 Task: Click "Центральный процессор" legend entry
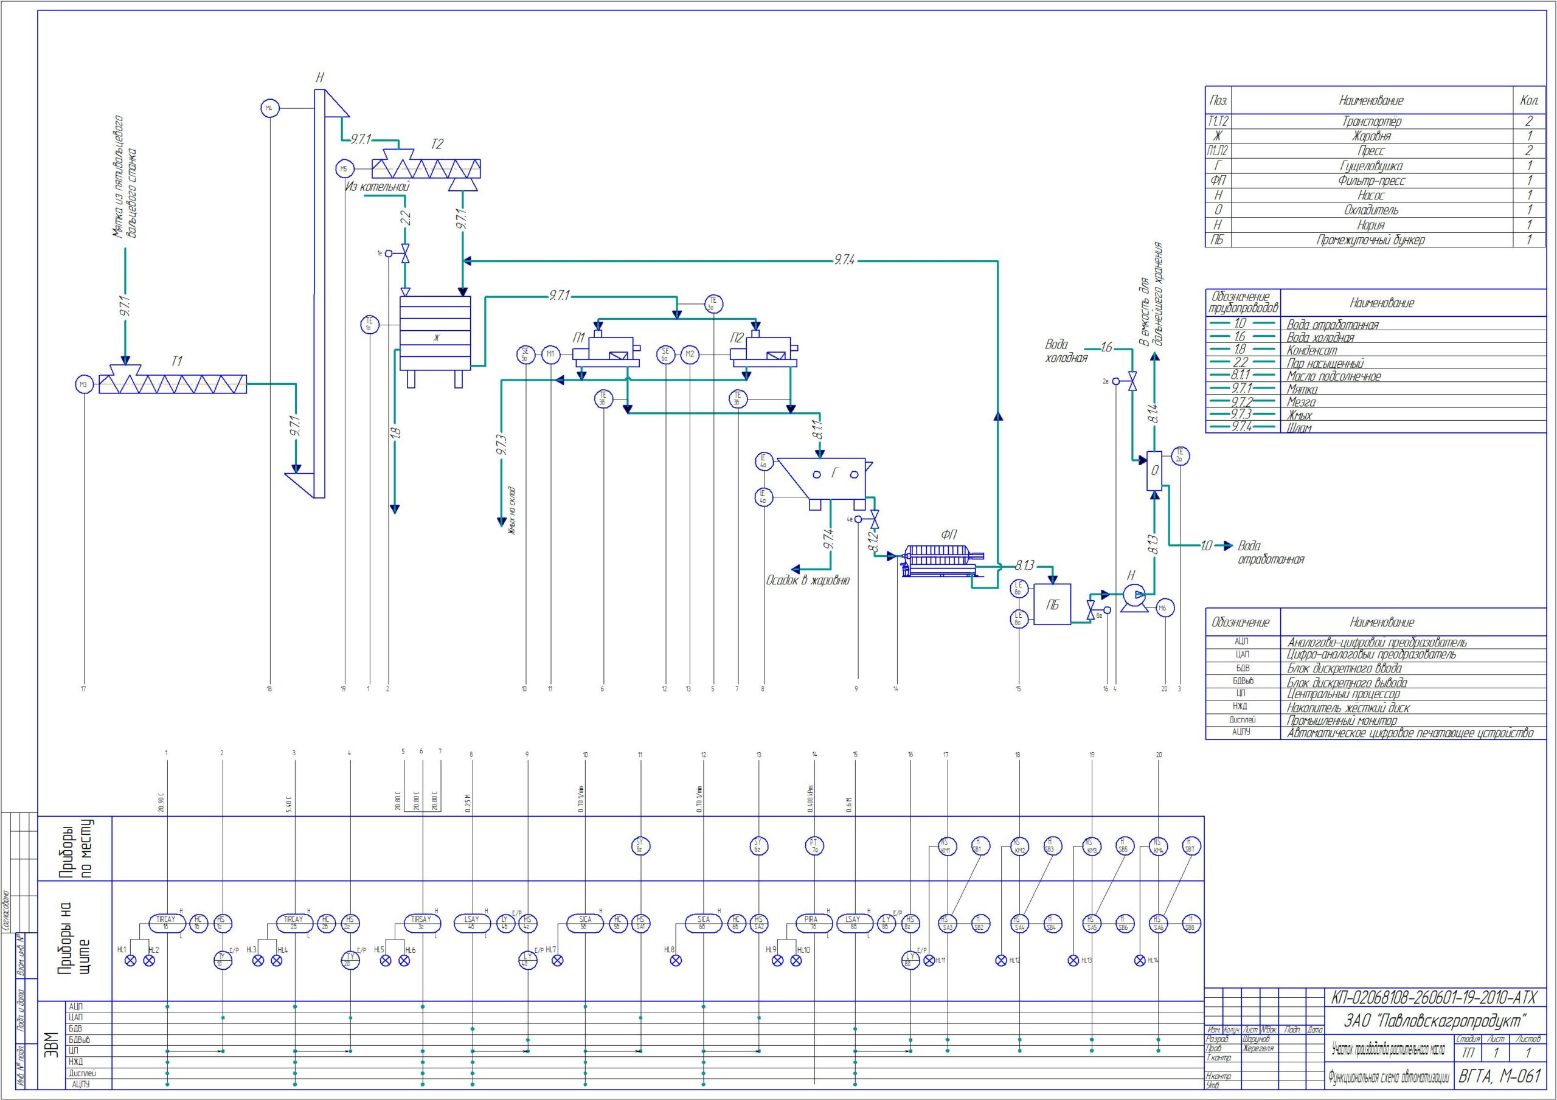[x=1343, y=694]
